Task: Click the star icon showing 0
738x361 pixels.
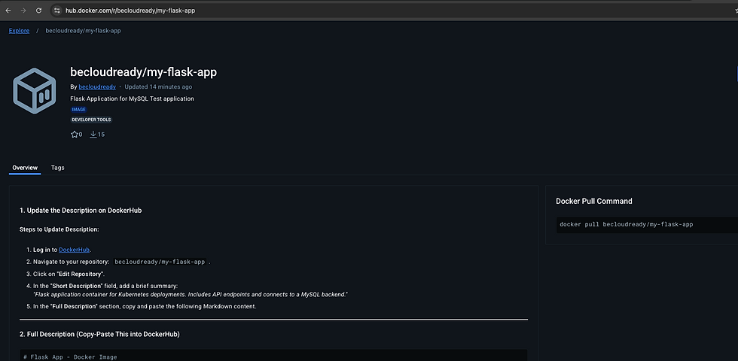Action: (74, 135)
